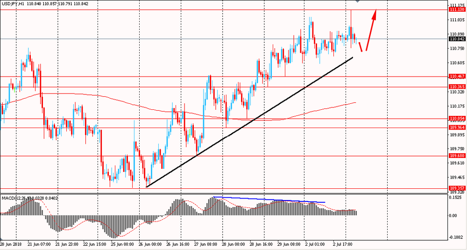Click the 0.00 MACD scale value

tap(454, 215)
